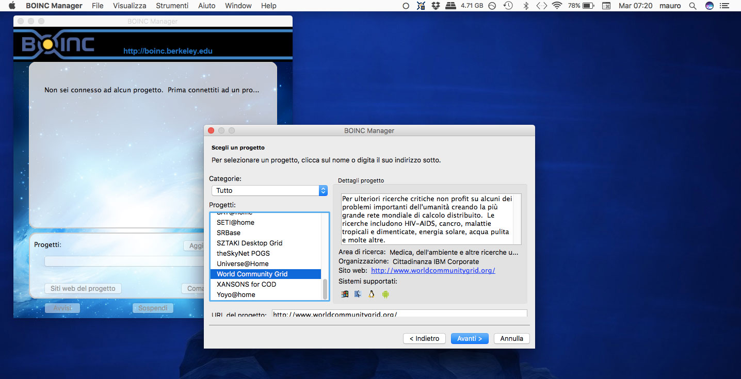
Task: Click the URL del progetto text field
Action: 399,314
